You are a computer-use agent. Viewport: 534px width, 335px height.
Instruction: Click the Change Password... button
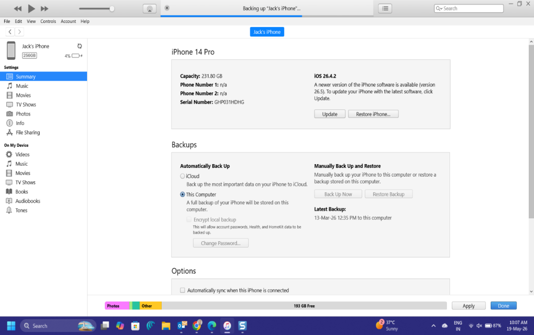click(x=221, y=243)
